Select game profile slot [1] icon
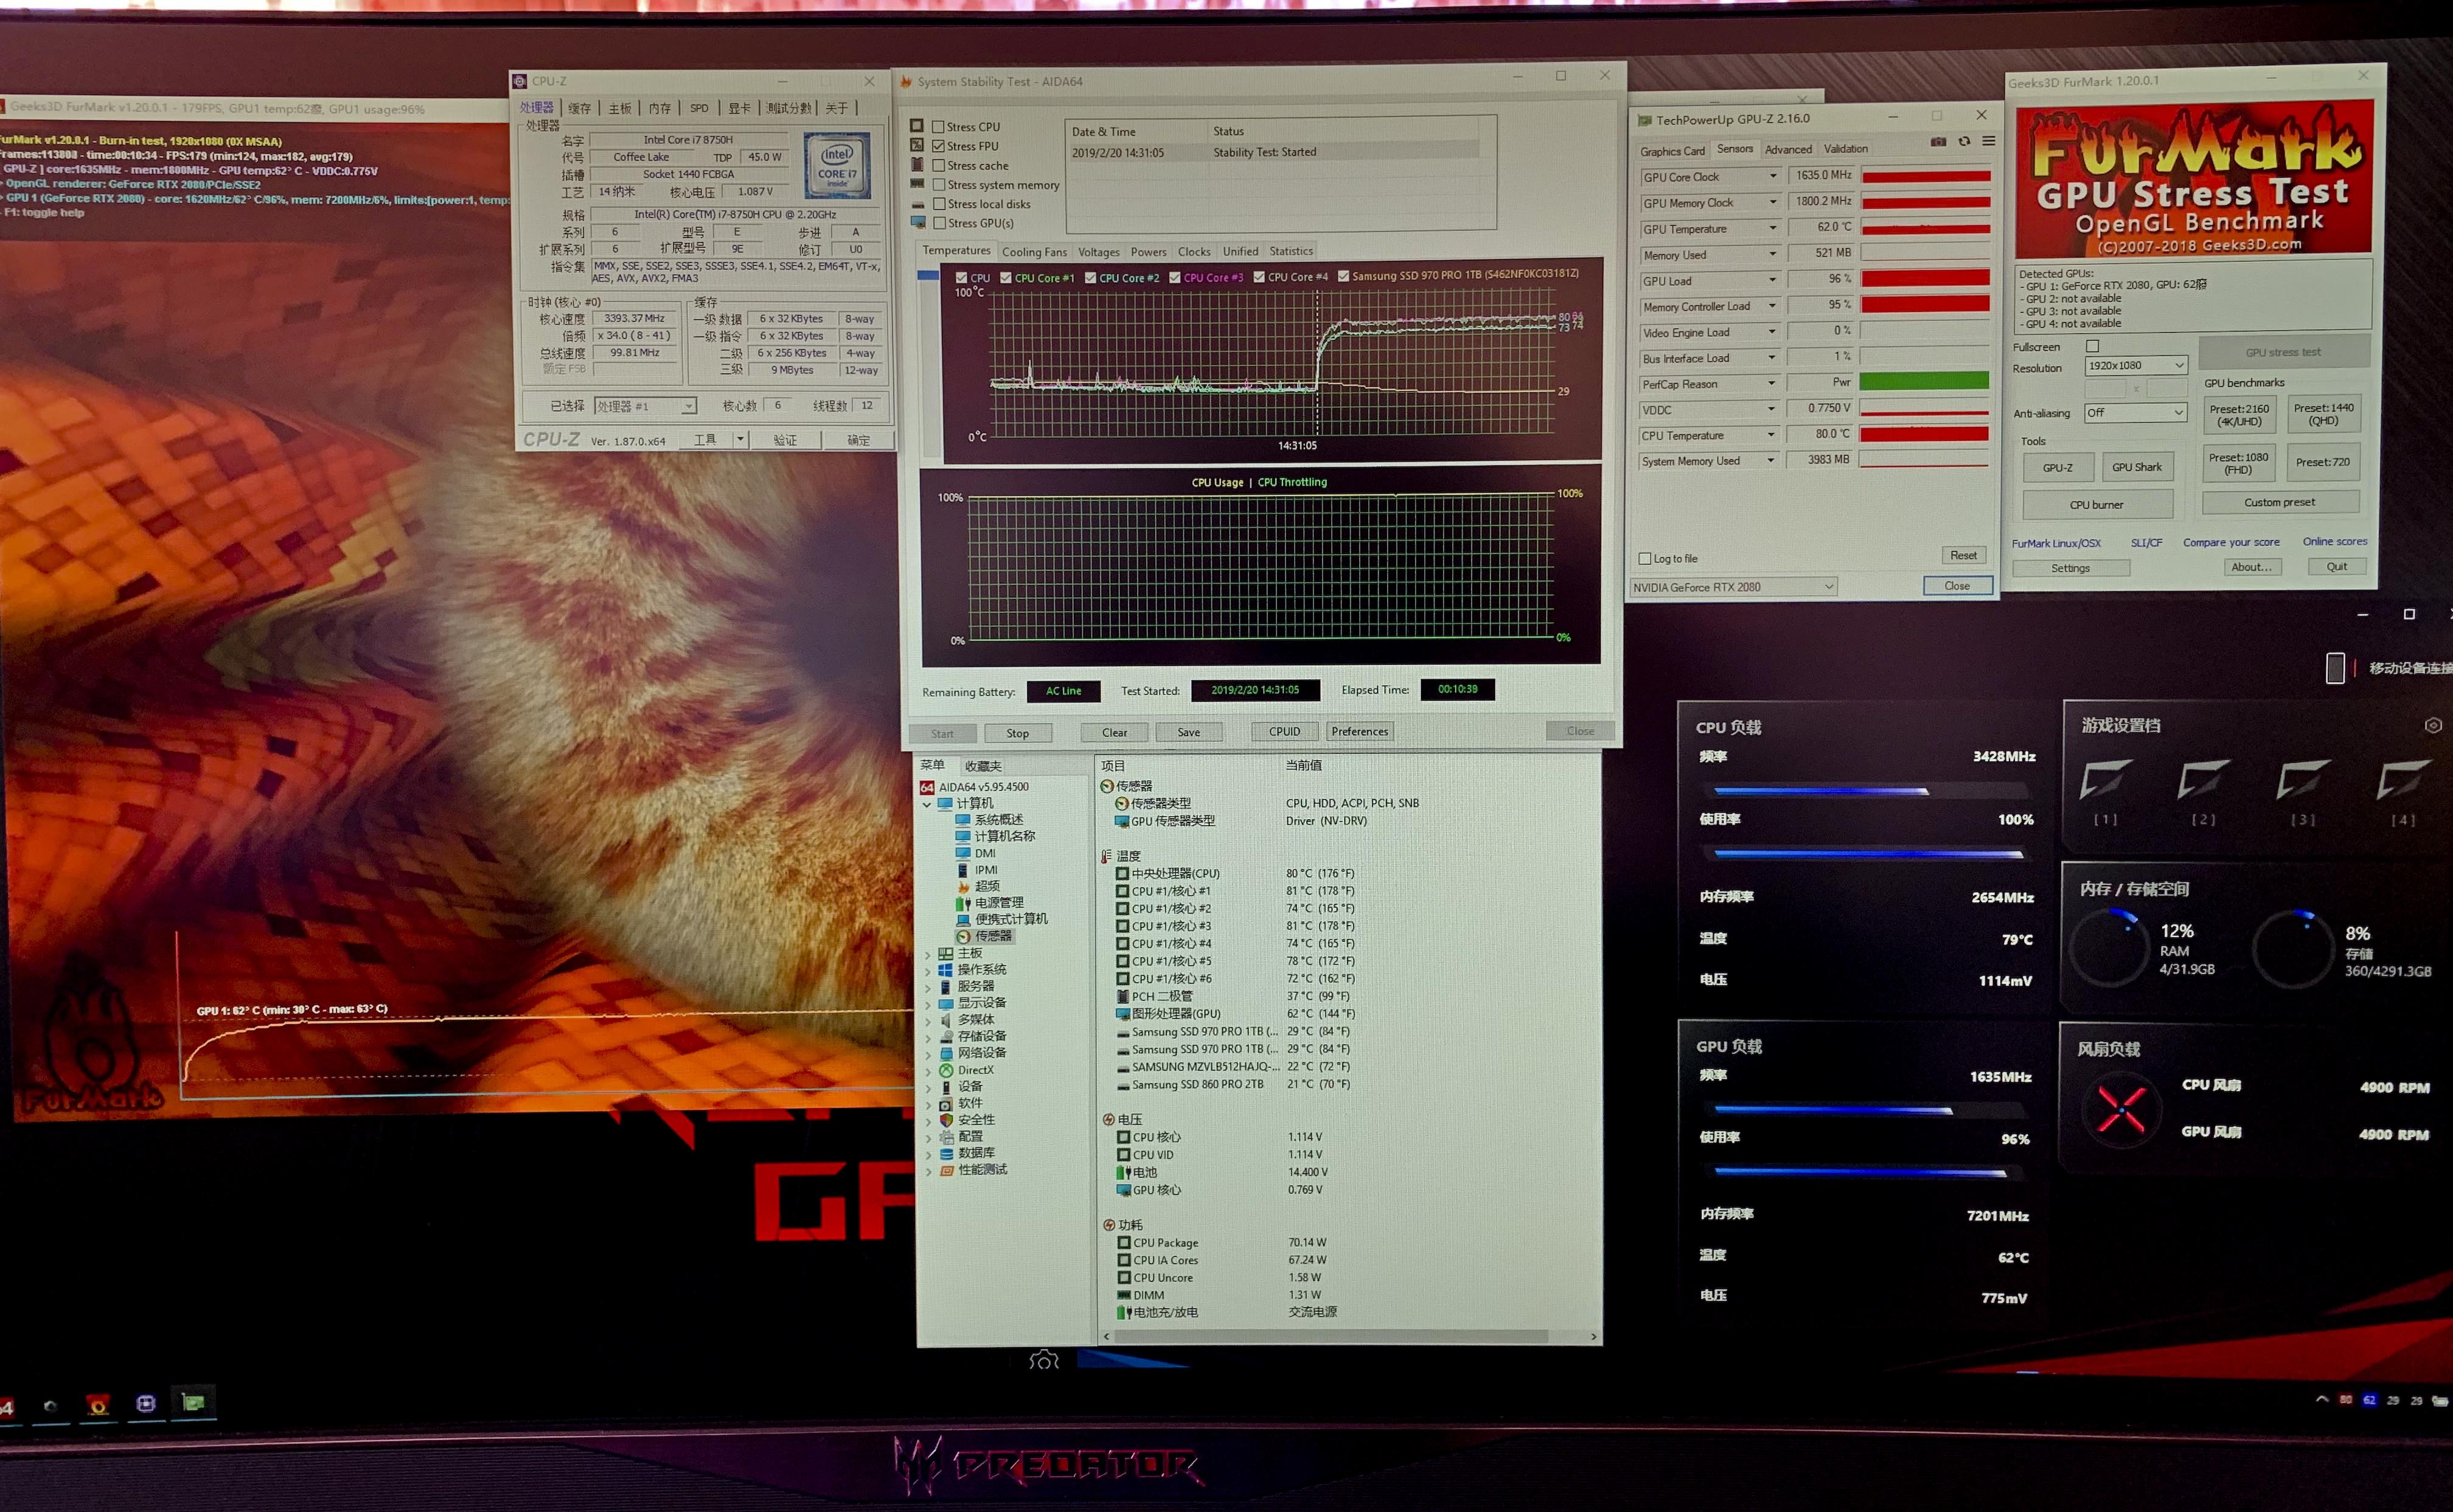 tap(2106, 780)
